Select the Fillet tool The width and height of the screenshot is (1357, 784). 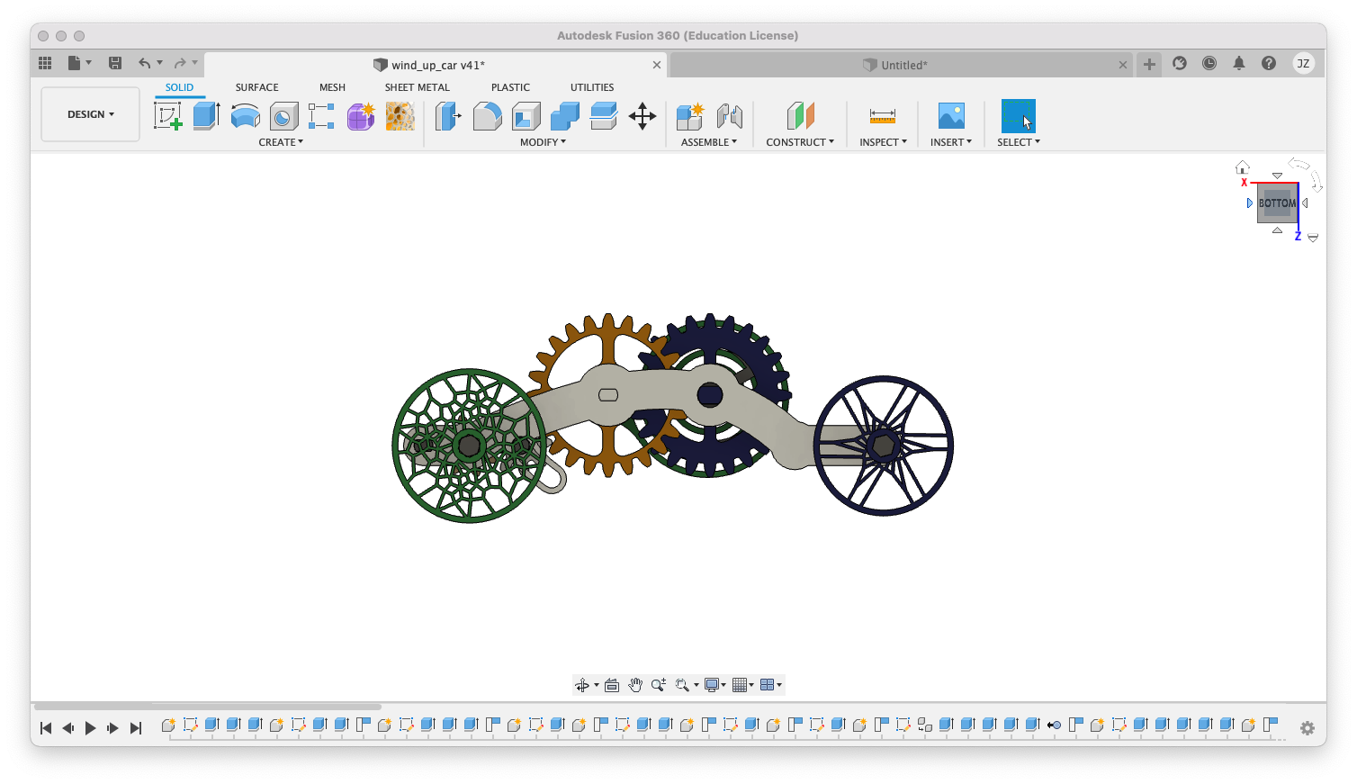tap(487, 116)
